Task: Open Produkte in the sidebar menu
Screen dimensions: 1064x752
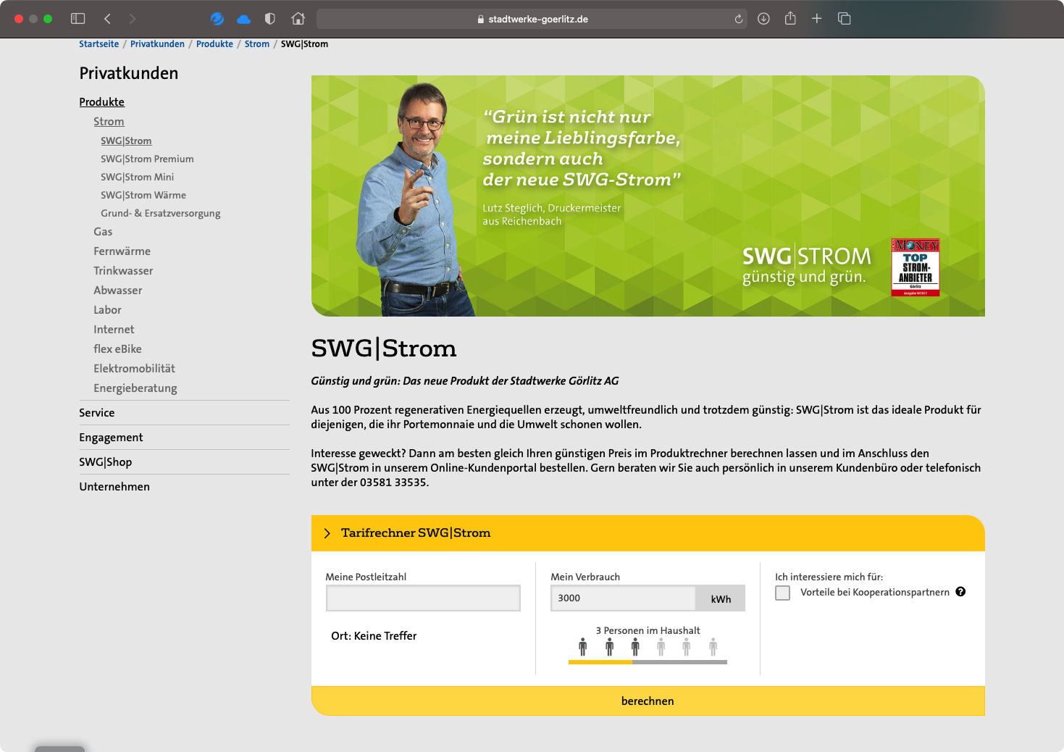Action: [102, 102]
